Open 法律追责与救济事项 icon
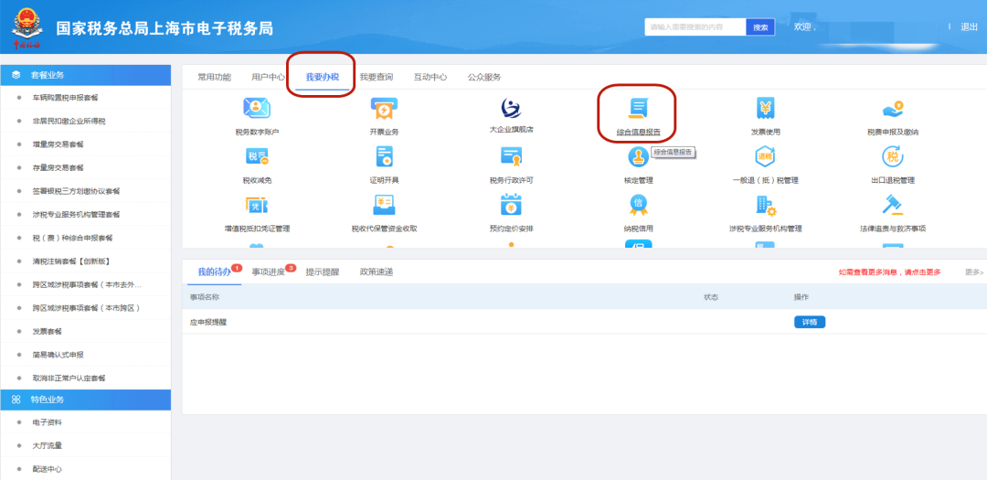This screenshot has height=480, width=987. tap(893, 205)
